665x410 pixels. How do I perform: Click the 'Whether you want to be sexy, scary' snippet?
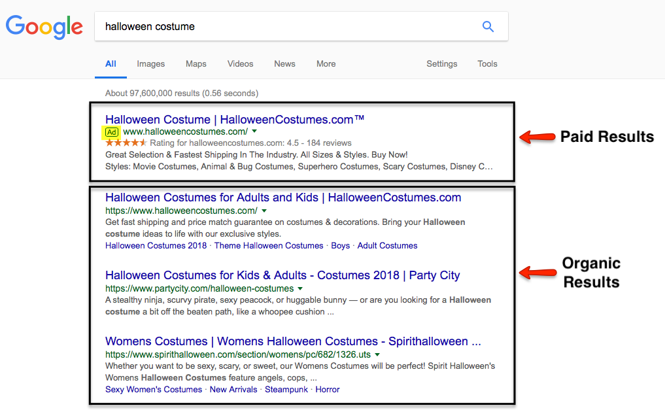tap(300, 372)
